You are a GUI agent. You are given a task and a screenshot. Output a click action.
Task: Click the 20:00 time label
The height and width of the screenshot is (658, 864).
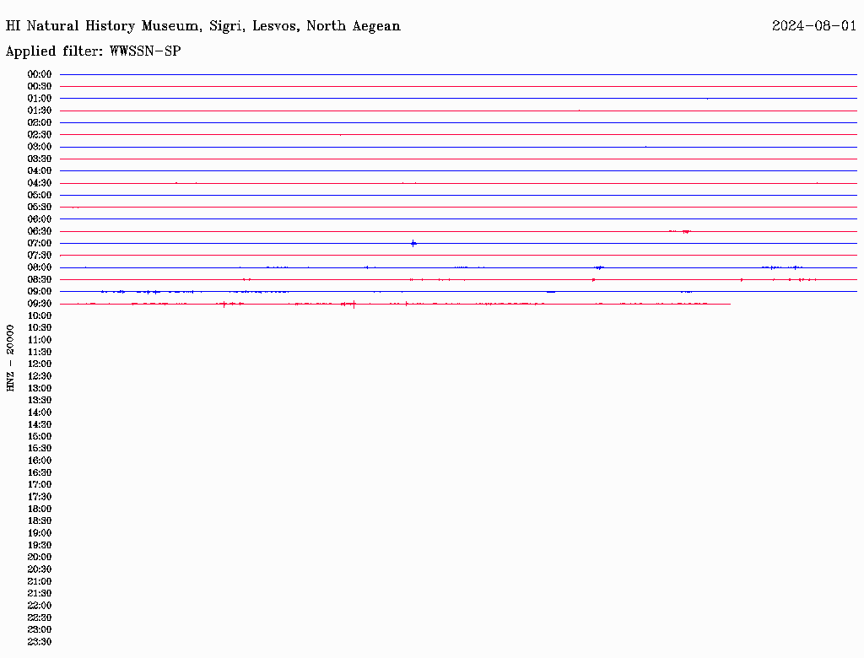point(40,557)
